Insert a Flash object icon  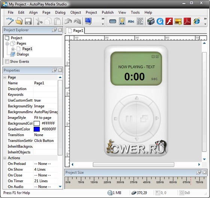point(169,21)
